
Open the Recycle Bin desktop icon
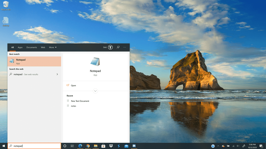tap(6, 6)
